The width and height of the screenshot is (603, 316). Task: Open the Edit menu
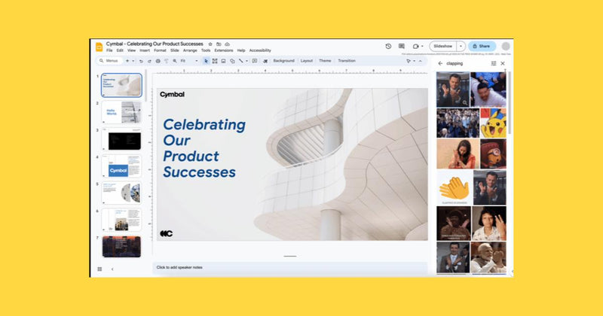[120, 50]
